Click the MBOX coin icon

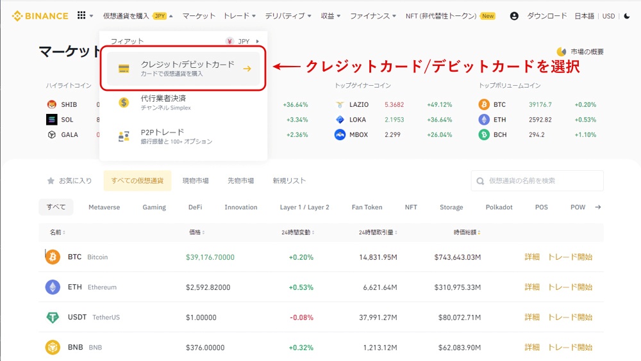(x=340, y=134)
